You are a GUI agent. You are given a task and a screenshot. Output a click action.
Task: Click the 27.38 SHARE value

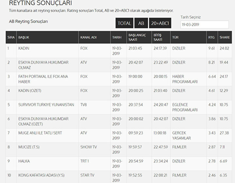tap(224, 133)
